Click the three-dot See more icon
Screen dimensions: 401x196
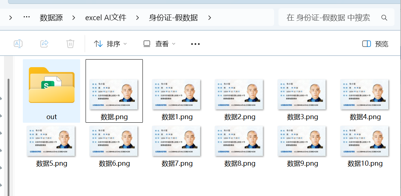click(195, 44)
